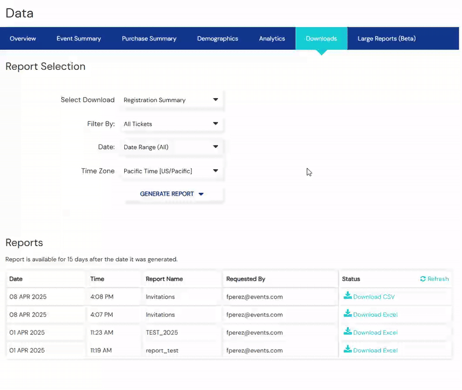
Task: Expand the Filter By All Tickets dropdown
Action: [172, 124]
